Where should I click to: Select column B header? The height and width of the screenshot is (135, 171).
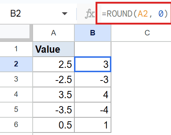[93, 33]
